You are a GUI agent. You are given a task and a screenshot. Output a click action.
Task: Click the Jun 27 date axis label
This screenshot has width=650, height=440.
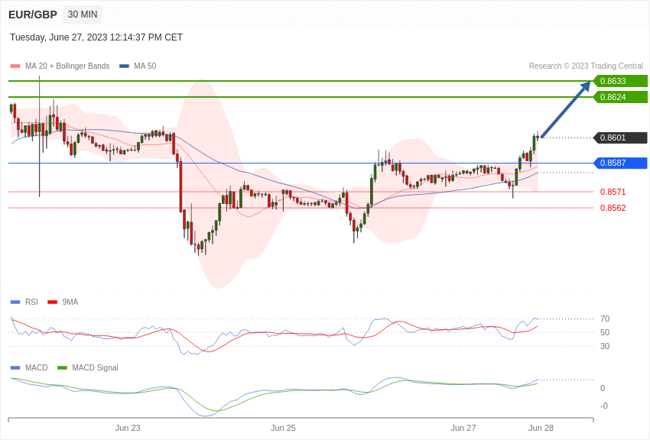click(463, 428)
